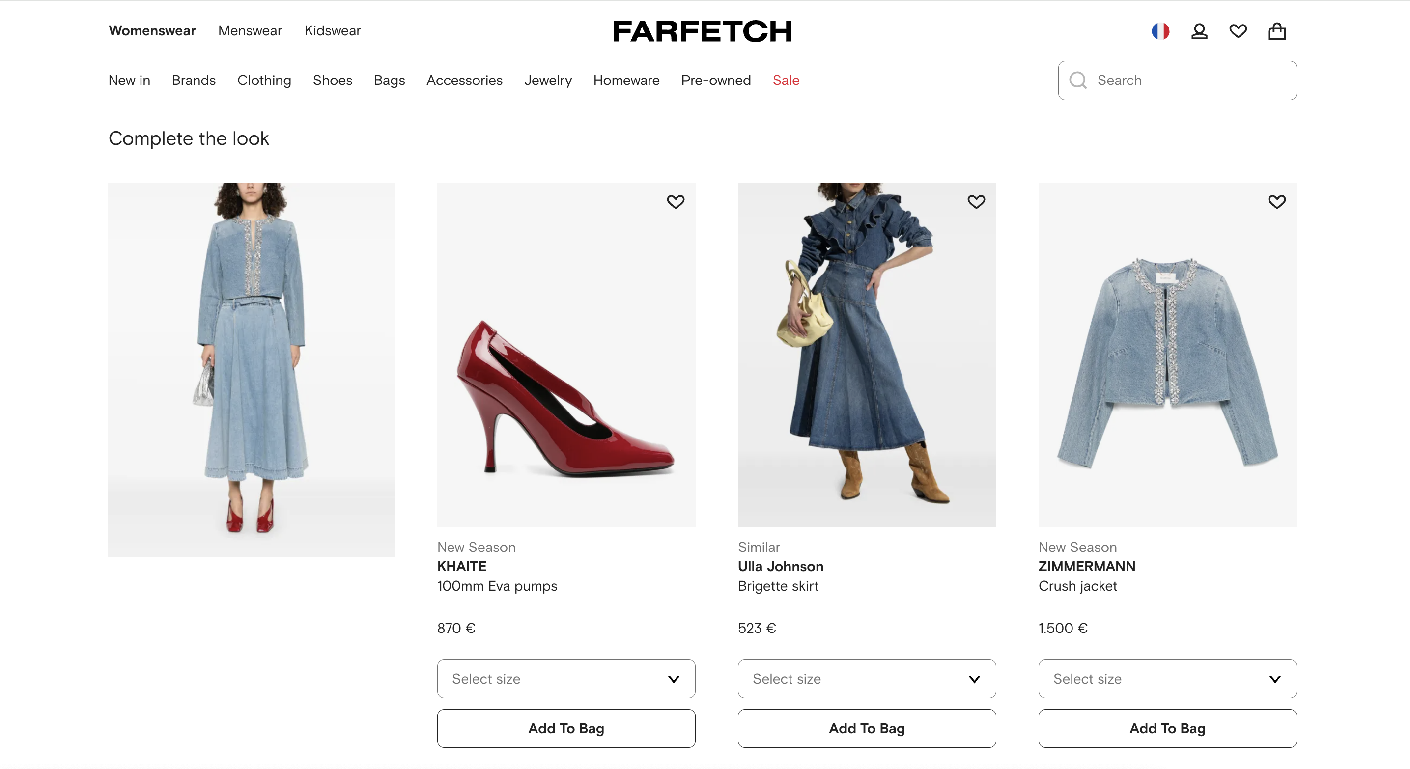Add ZIMMERMANN Crush jacket to bag
1410x769 pixels.
(1167, 729)
